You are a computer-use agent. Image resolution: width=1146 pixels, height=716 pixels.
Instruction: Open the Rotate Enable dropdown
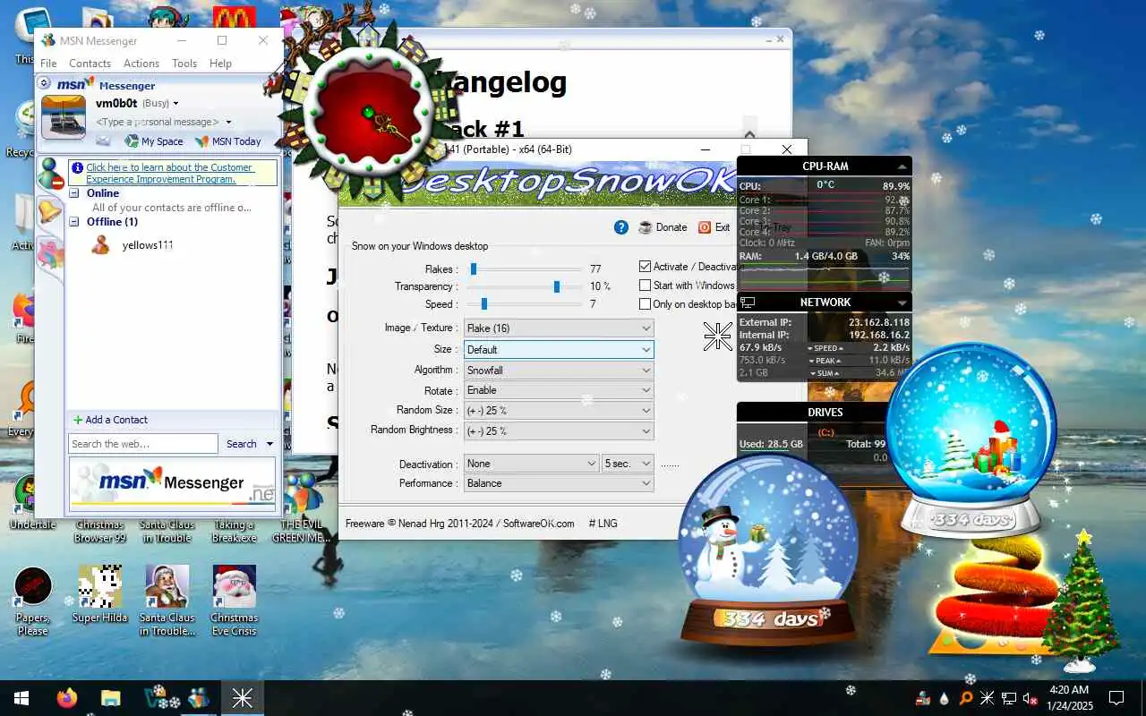click(559, 390)
